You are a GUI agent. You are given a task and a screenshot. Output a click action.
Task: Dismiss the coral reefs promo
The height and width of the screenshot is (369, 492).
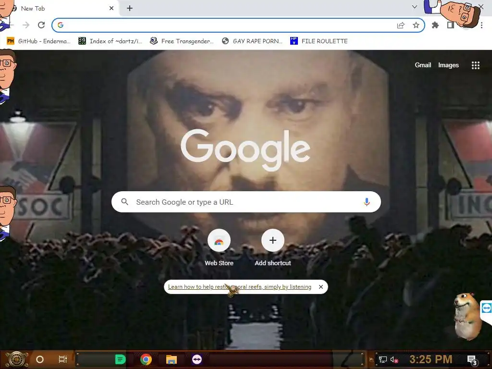[320, 287]
